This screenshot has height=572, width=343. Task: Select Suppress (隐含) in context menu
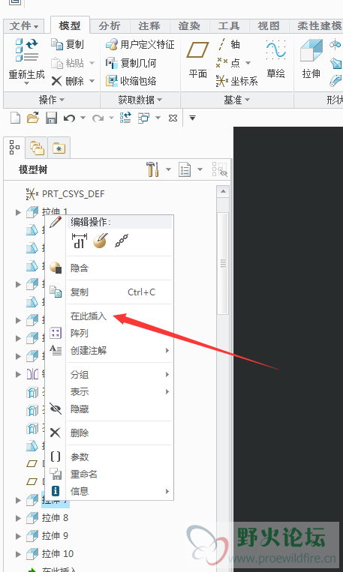pyautogui.click(x=80, y=268)
